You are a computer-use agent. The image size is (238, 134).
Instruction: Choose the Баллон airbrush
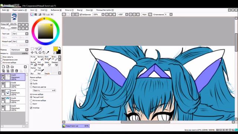coord(41,58)
